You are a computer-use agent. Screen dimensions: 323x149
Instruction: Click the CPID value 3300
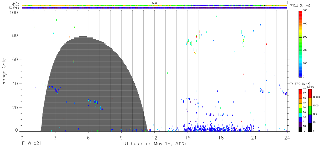tap(155, 3)
